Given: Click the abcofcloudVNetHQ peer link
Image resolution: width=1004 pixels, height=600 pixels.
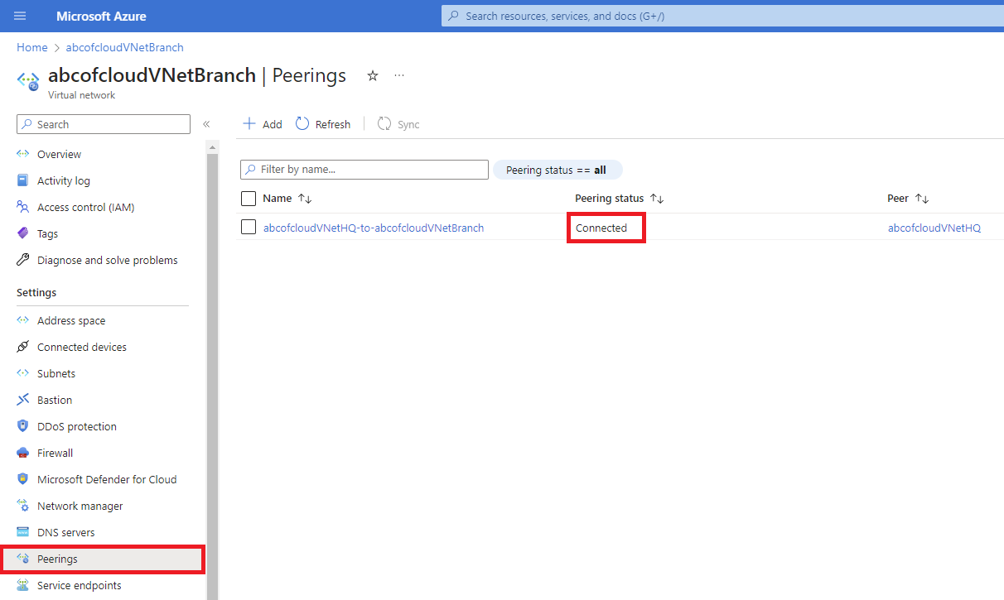Looking at the screenshot, I should point(934,227).
